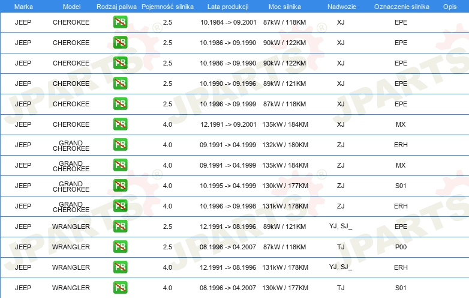
Task: Click Oznaczenie silnika column header
Action: click(x=402, y=7)
